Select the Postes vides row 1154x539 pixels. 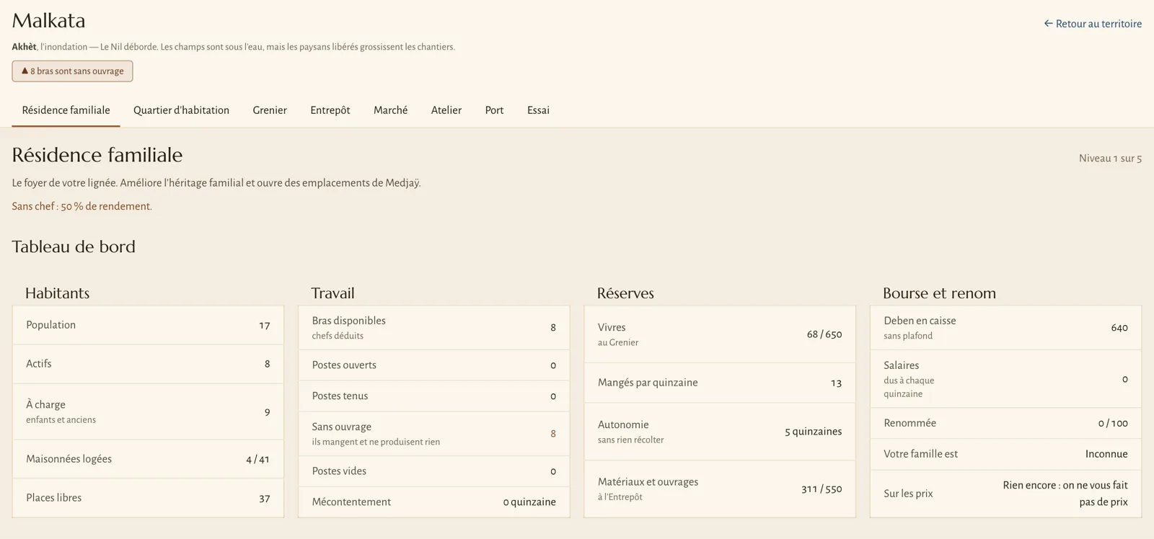pos(433,471)
